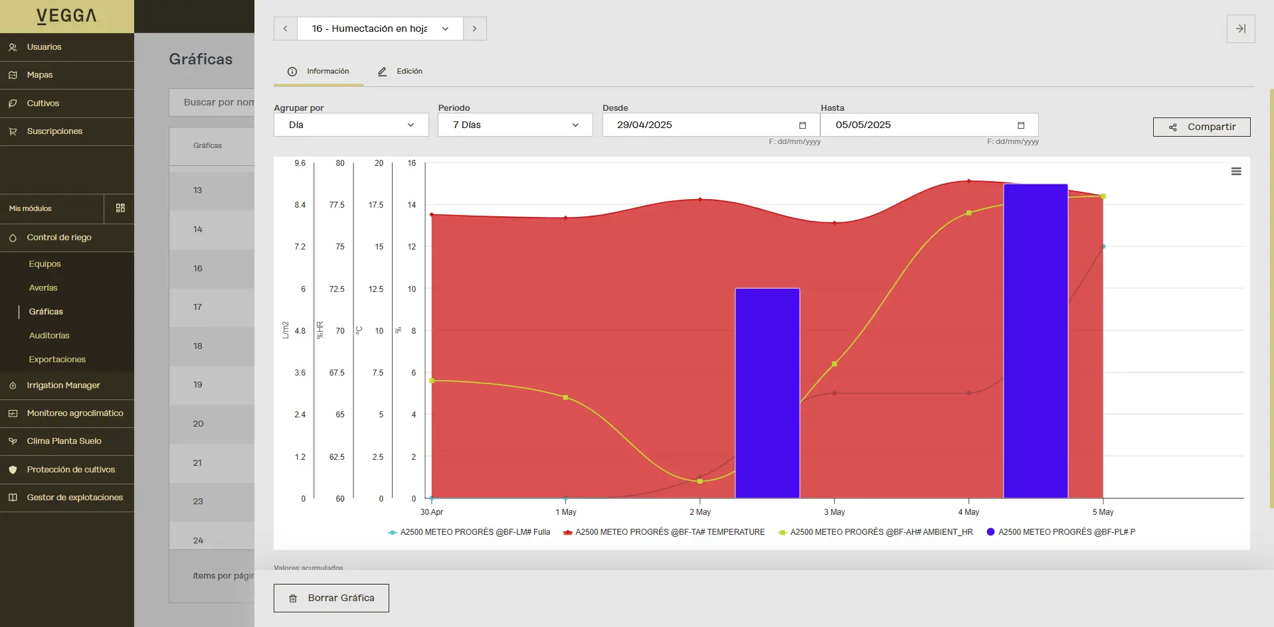
Task: Expand the Agrupar por Día dropdown
Action: click(351, 125)
